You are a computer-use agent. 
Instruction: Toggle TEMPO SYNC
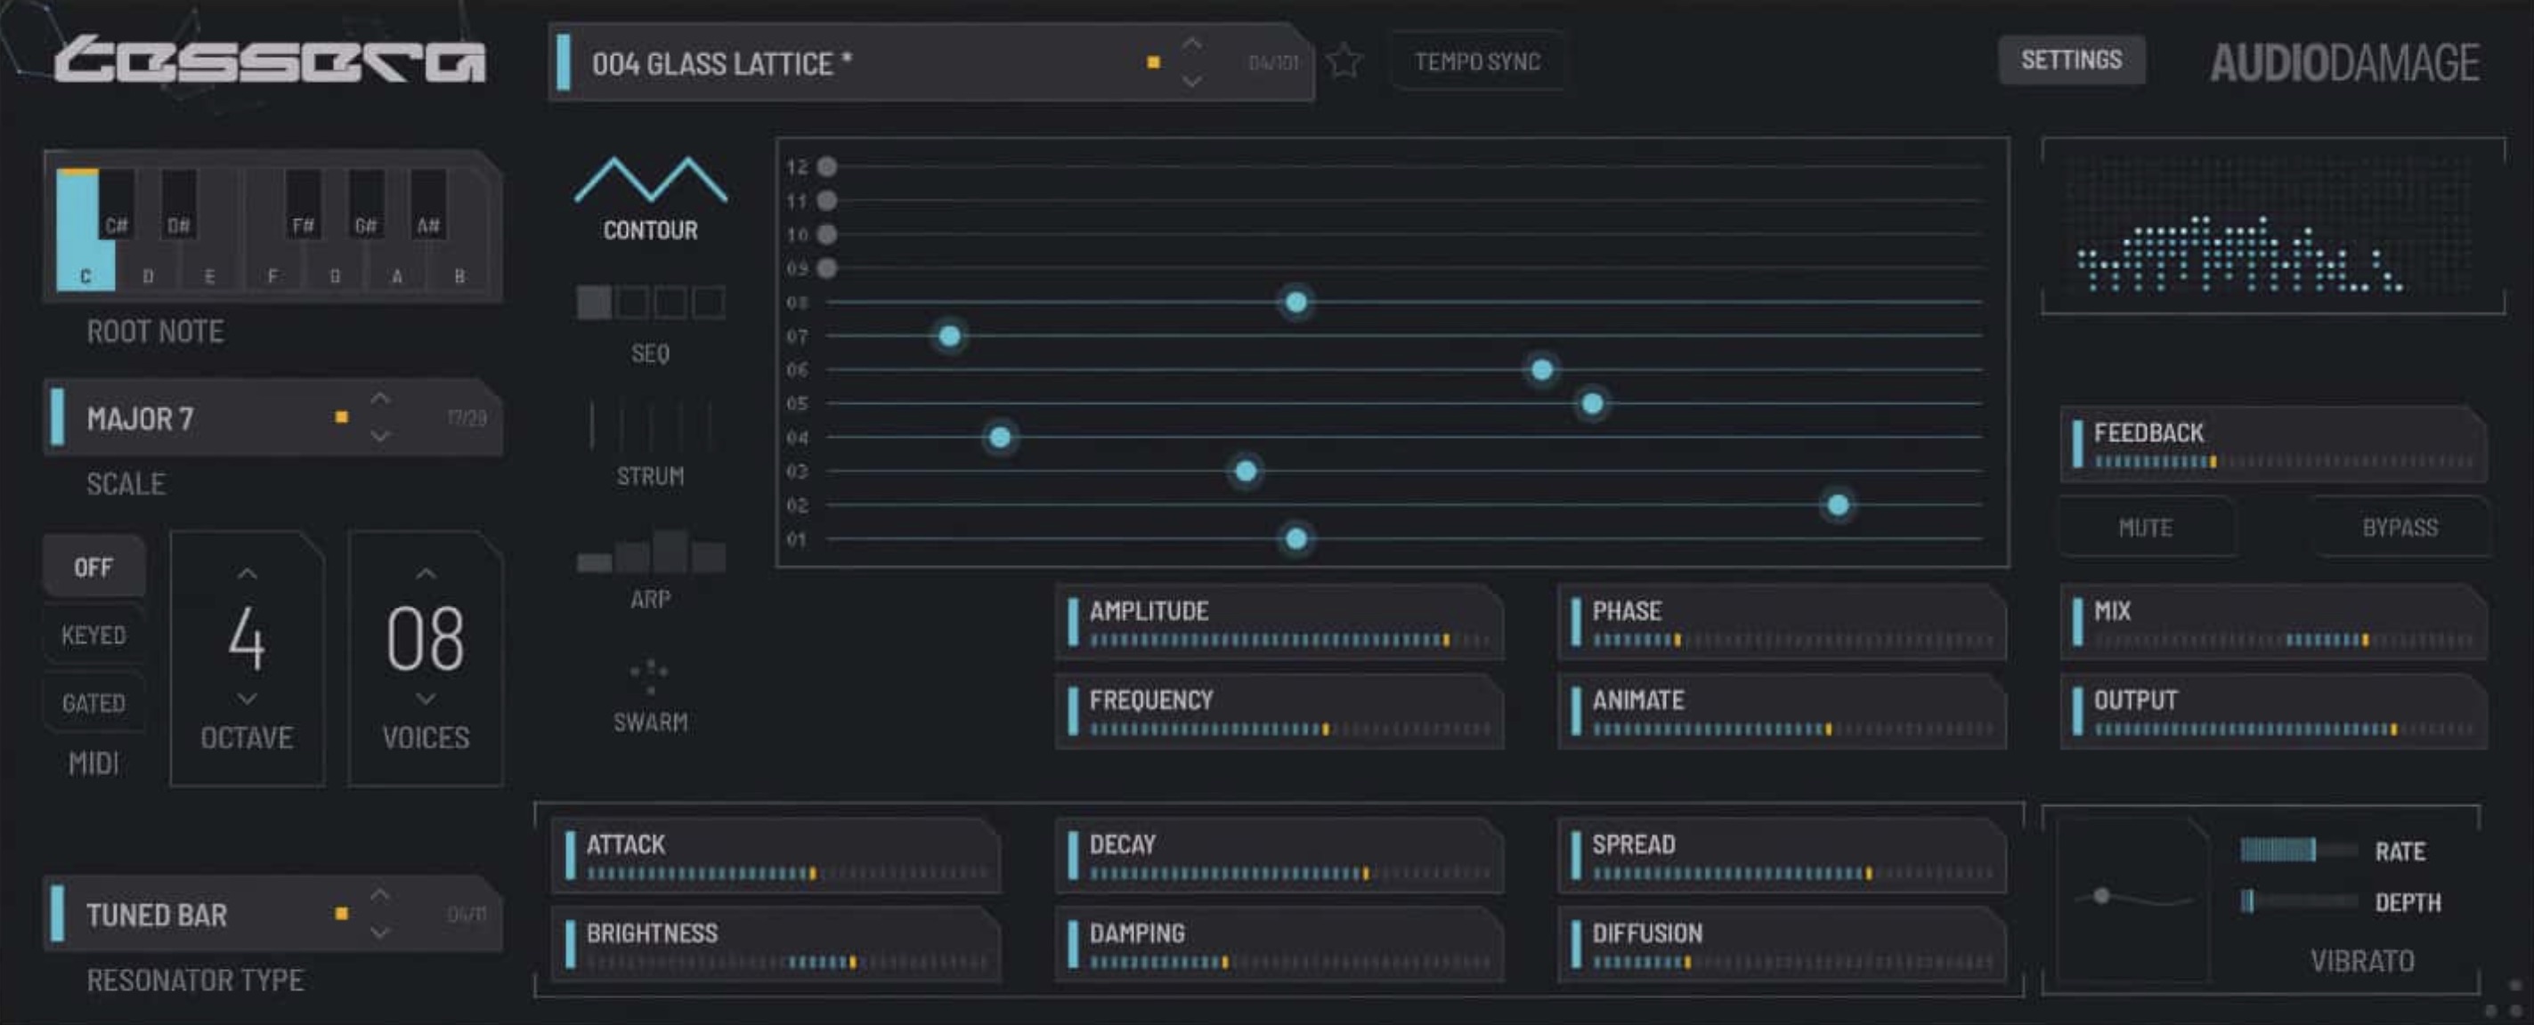click(1476, 61)
